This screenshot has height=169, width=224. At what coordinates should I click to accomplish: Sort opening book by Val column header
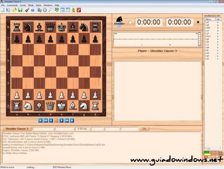coord(218,19)
